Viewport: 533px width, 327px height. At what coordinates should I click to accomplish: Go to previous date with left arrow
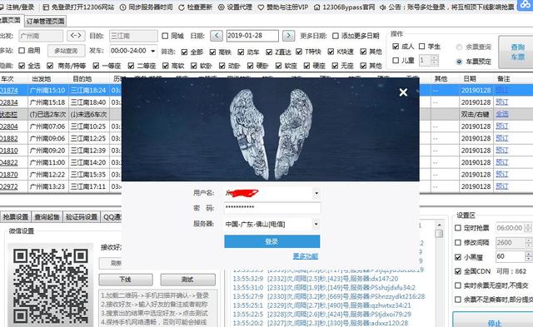click(x=217, y=35)
